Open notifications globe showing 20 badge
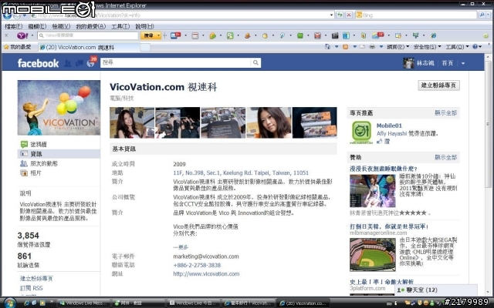Screen dimensions: 494x308 (91, 62)
